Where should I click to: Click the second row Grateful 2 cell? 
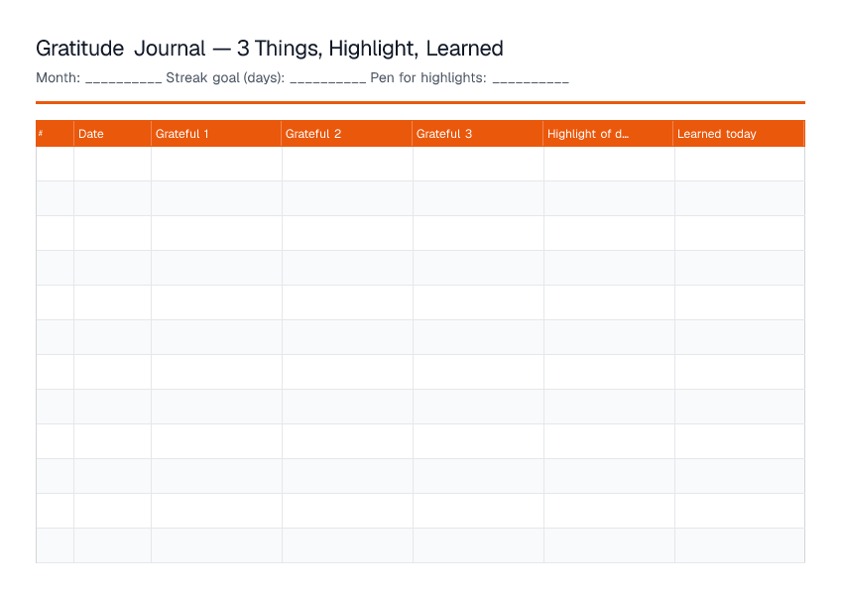[x=347, y=198]
